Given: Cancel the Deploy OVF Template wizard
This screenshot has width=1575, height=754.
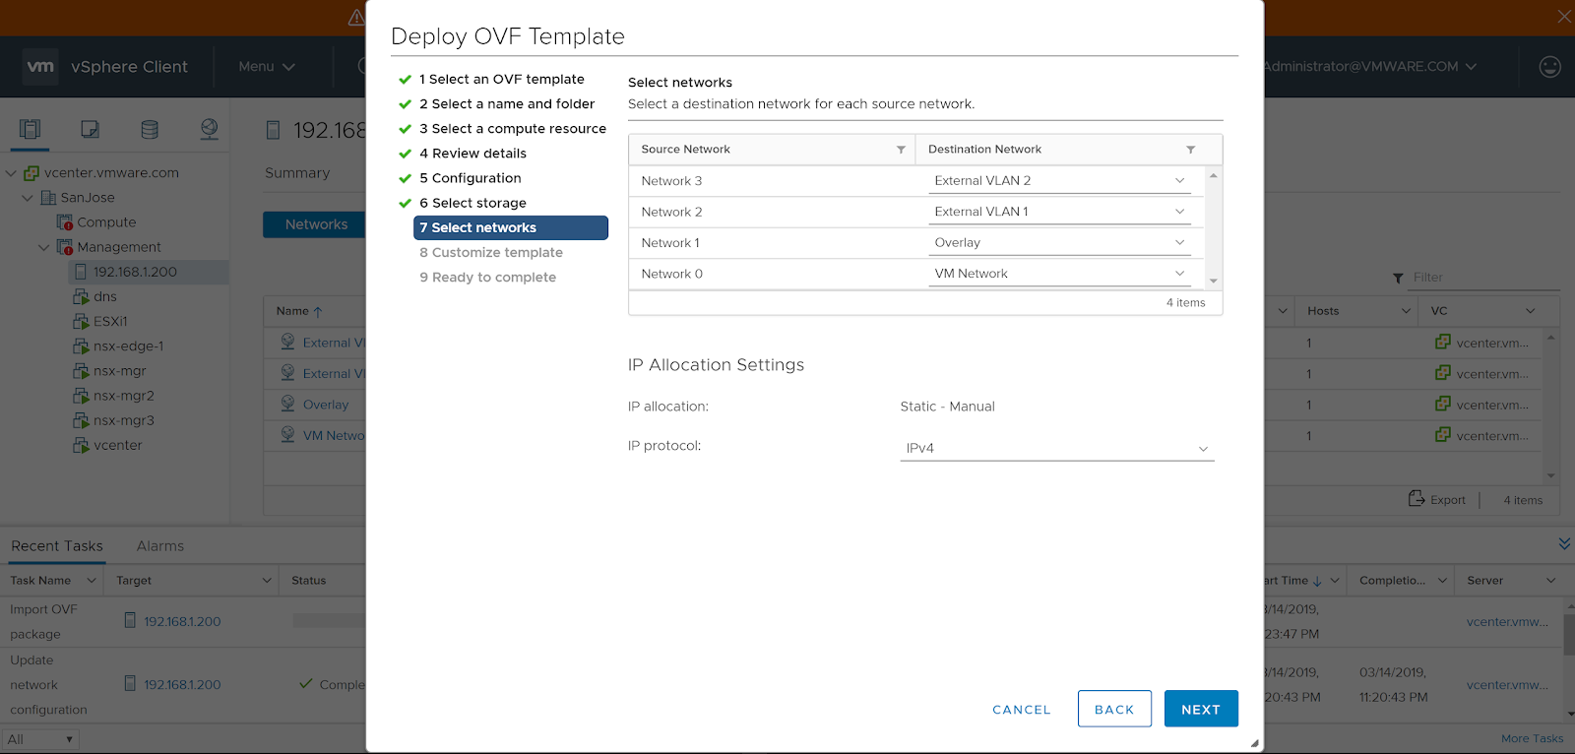Looking at the screenshot, I should [x=1021, y=710].
